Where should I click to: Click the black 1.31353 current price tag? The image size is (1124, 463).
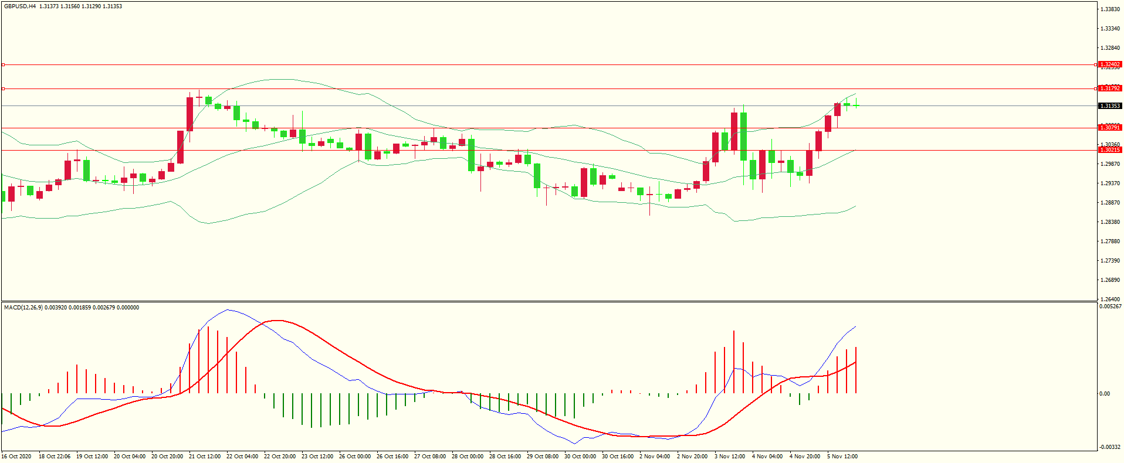click(x=1110, y=106)
